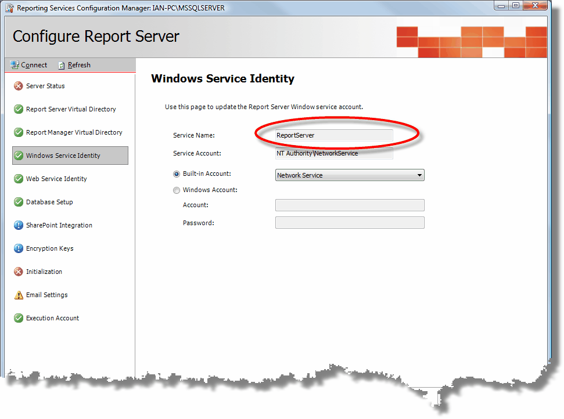Click yellow warning icon beside Email Settings
The height and width of the screenshot is (419, 564).
[19, 295]
